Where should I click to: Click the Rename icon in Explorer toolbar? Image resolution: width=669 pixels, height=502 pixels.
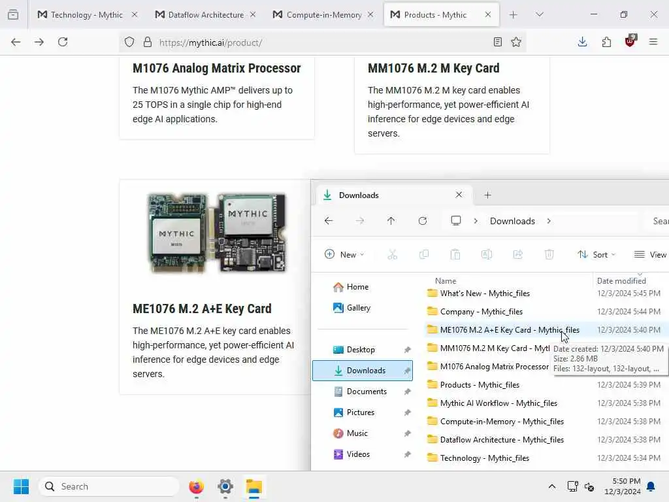click(486, 255)
